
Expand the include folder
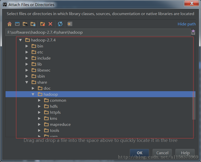click(27, 58)
